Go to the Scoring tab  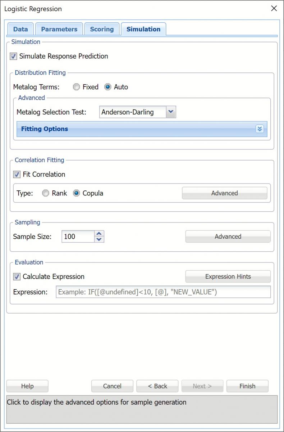click(x=102, y=29)
